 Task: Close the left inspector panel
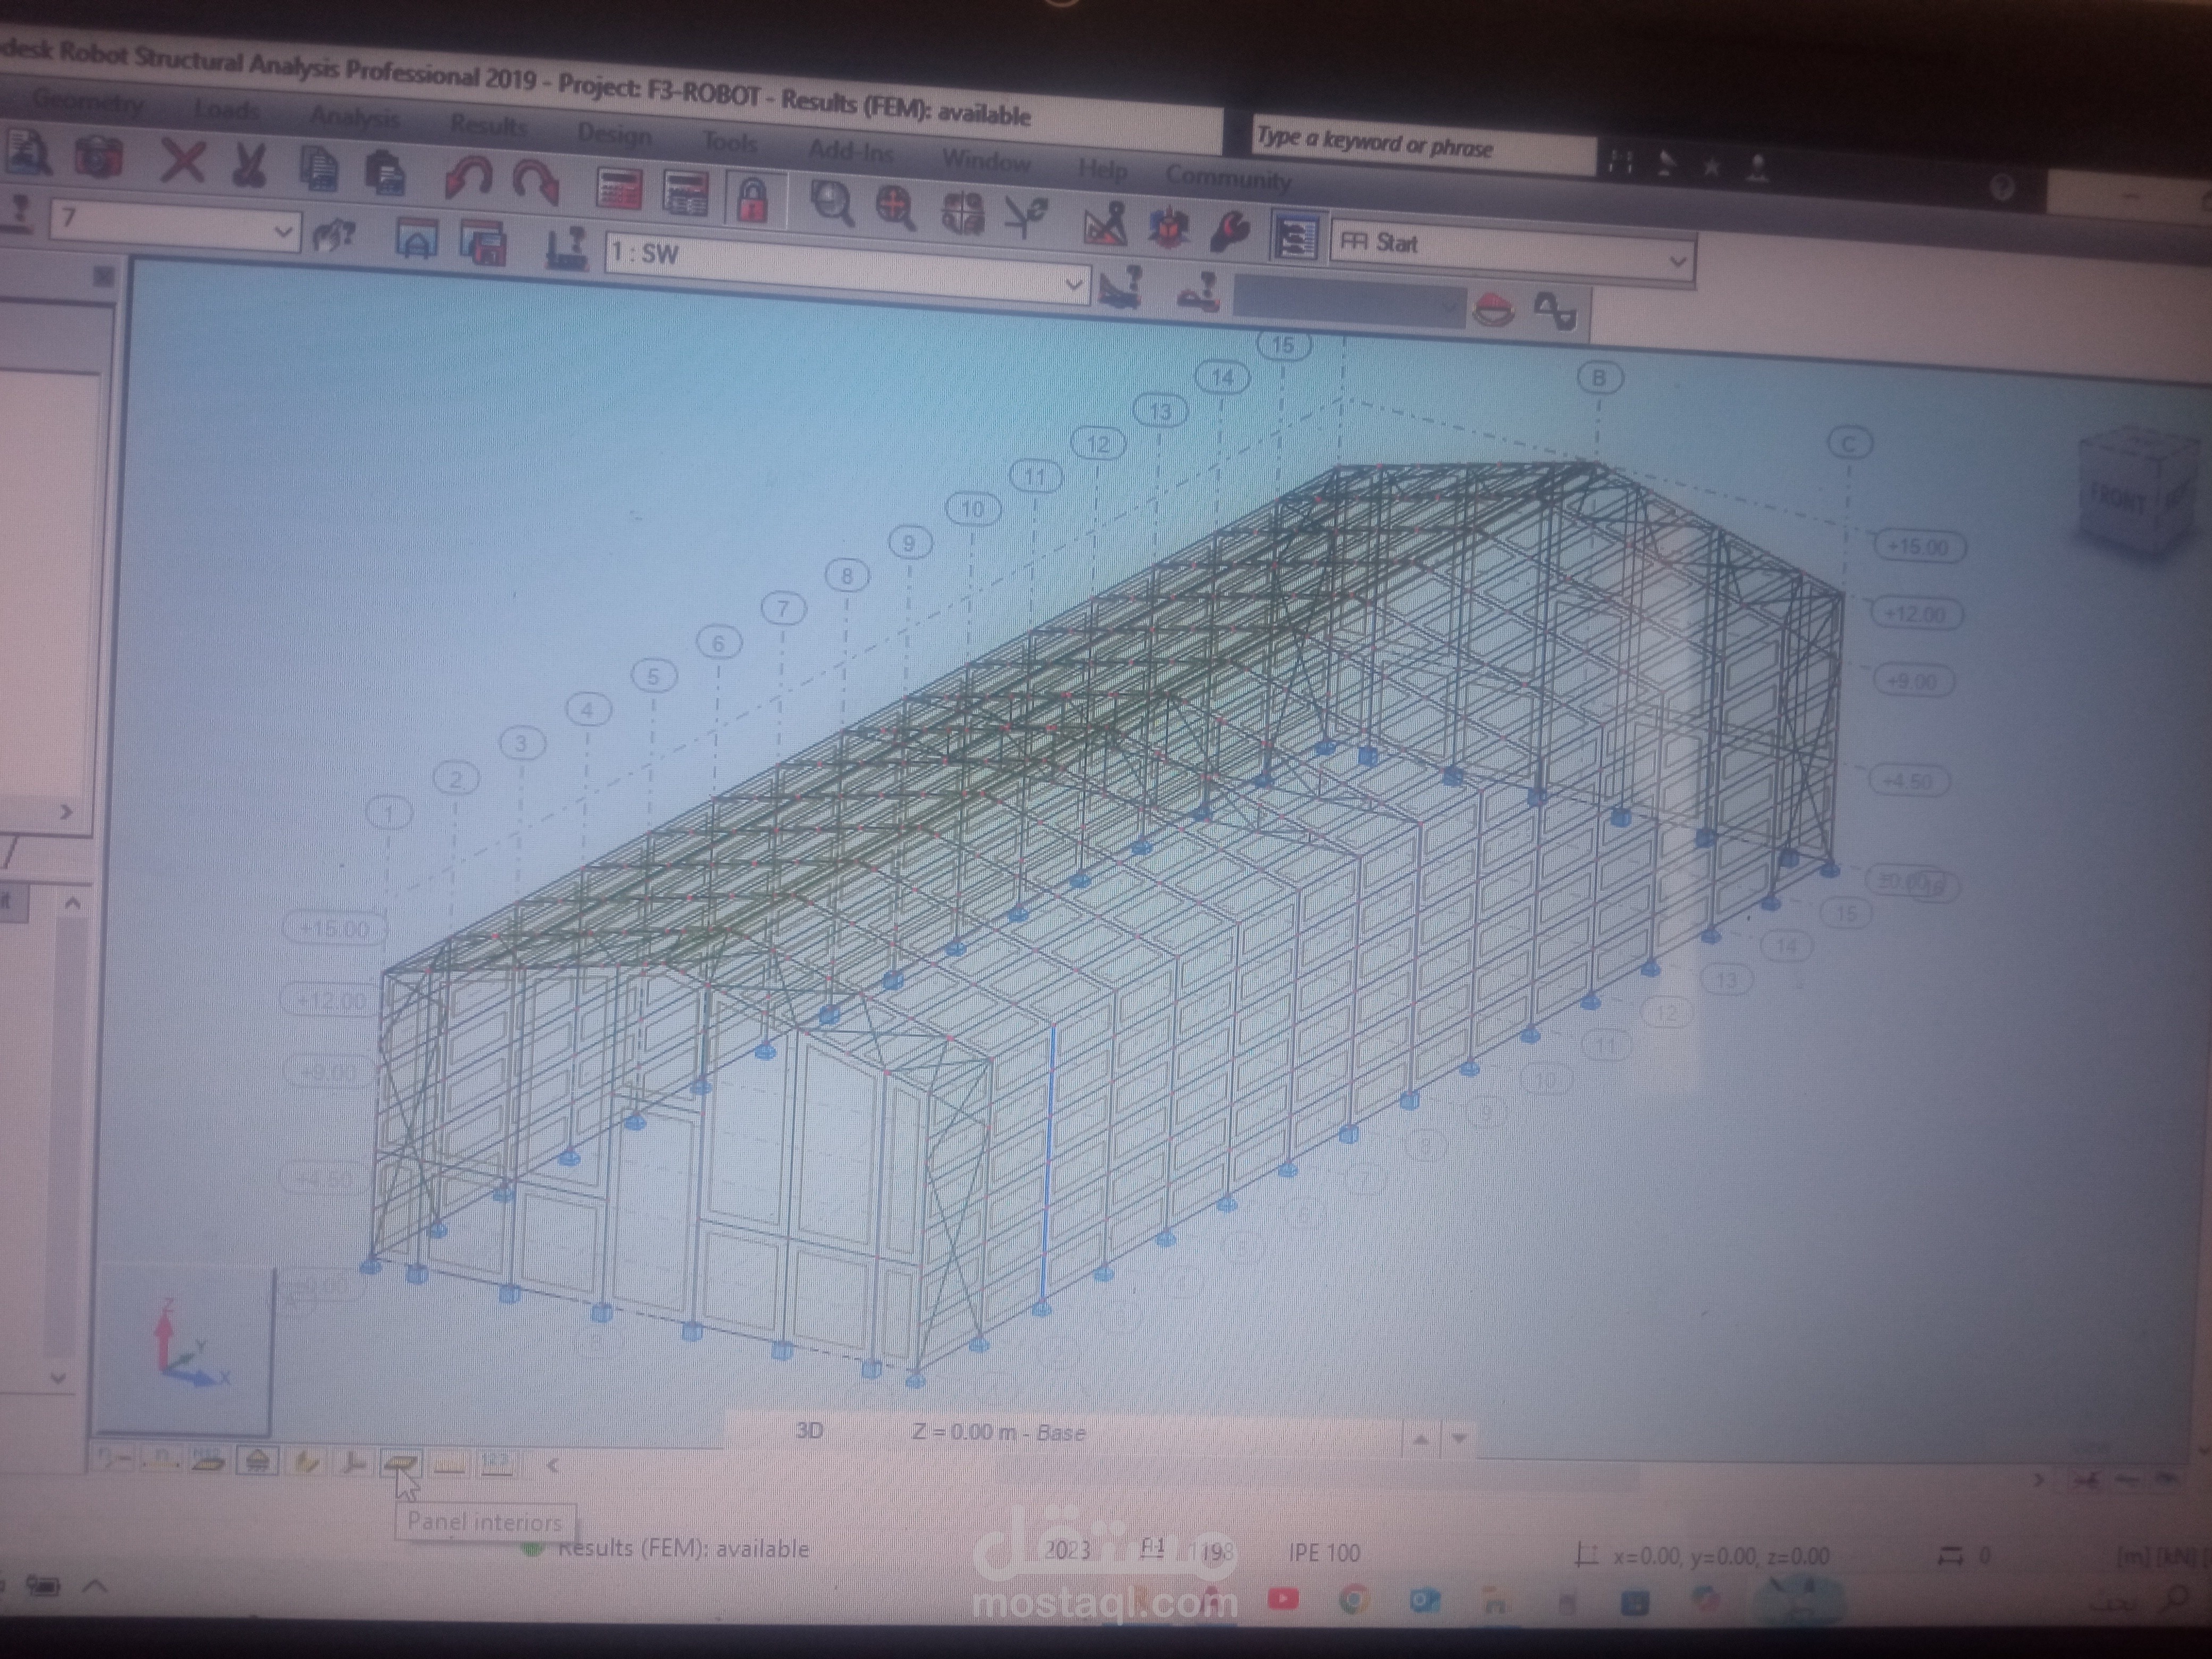103,277
